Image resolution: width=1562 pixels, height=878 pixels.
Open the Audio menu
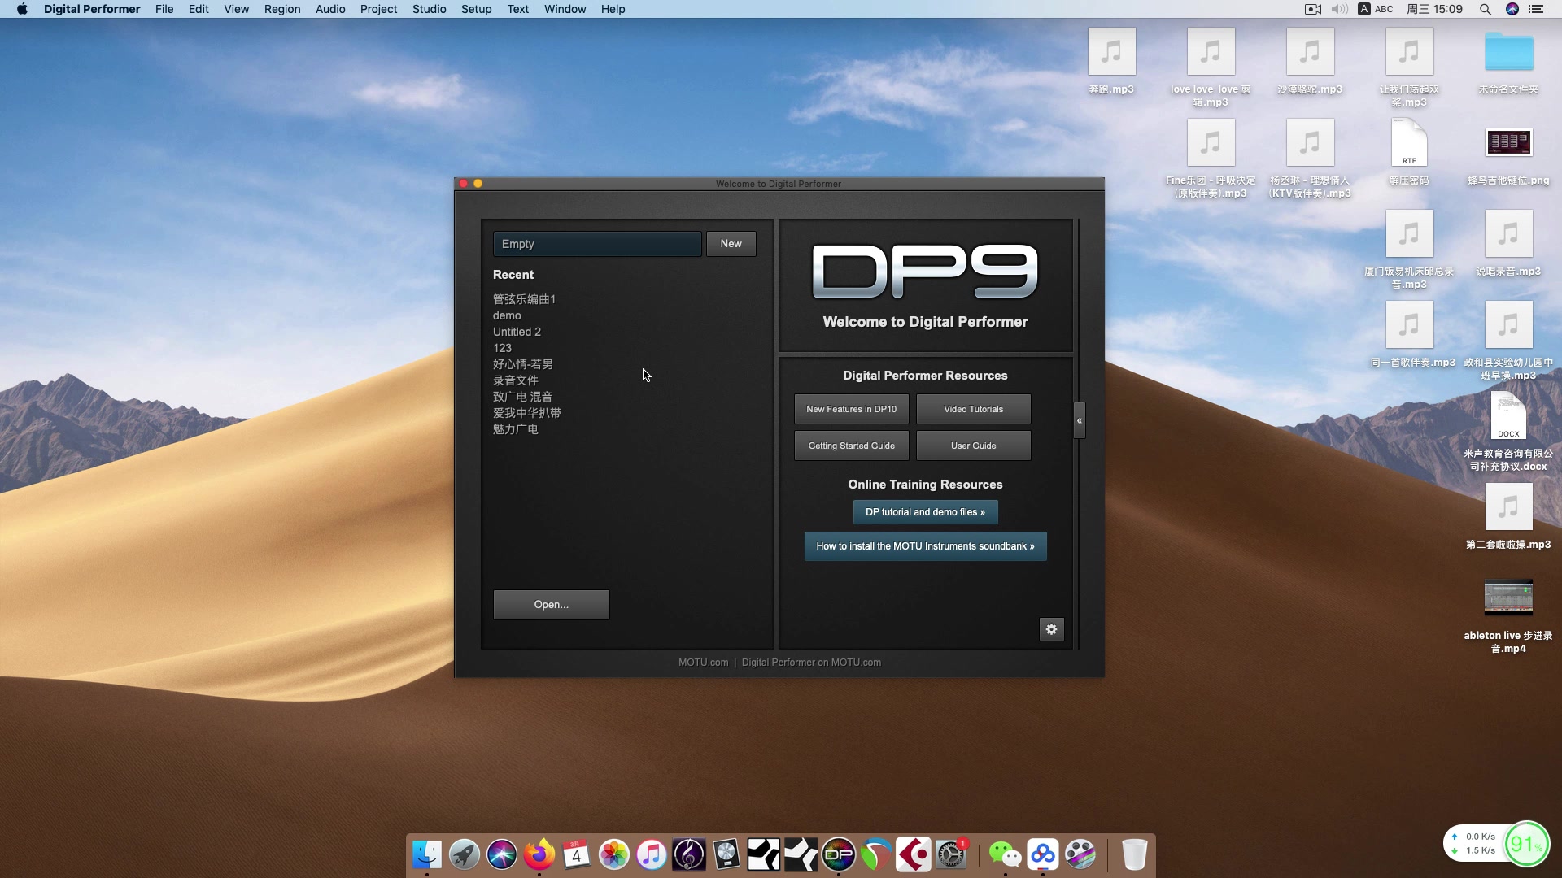point(330,9)
